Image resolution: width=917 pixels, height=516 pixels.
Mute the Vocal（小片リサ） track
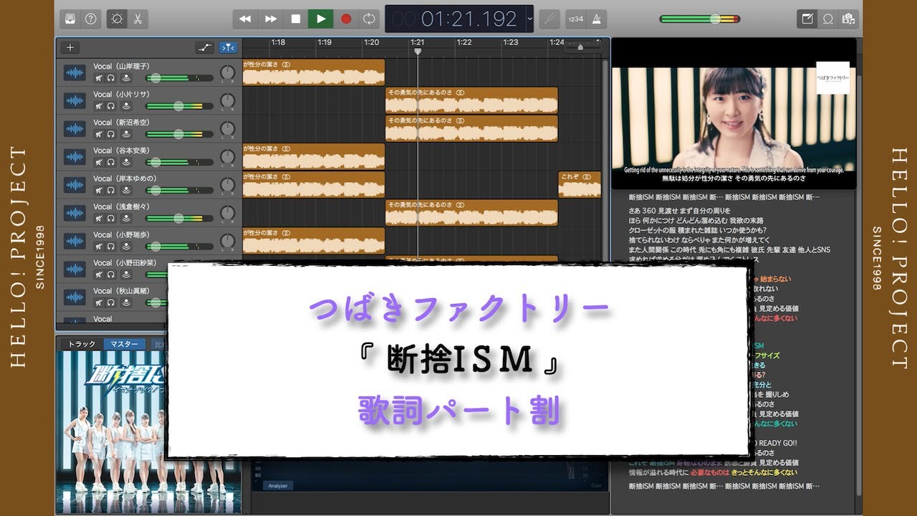tap(99, 106)
